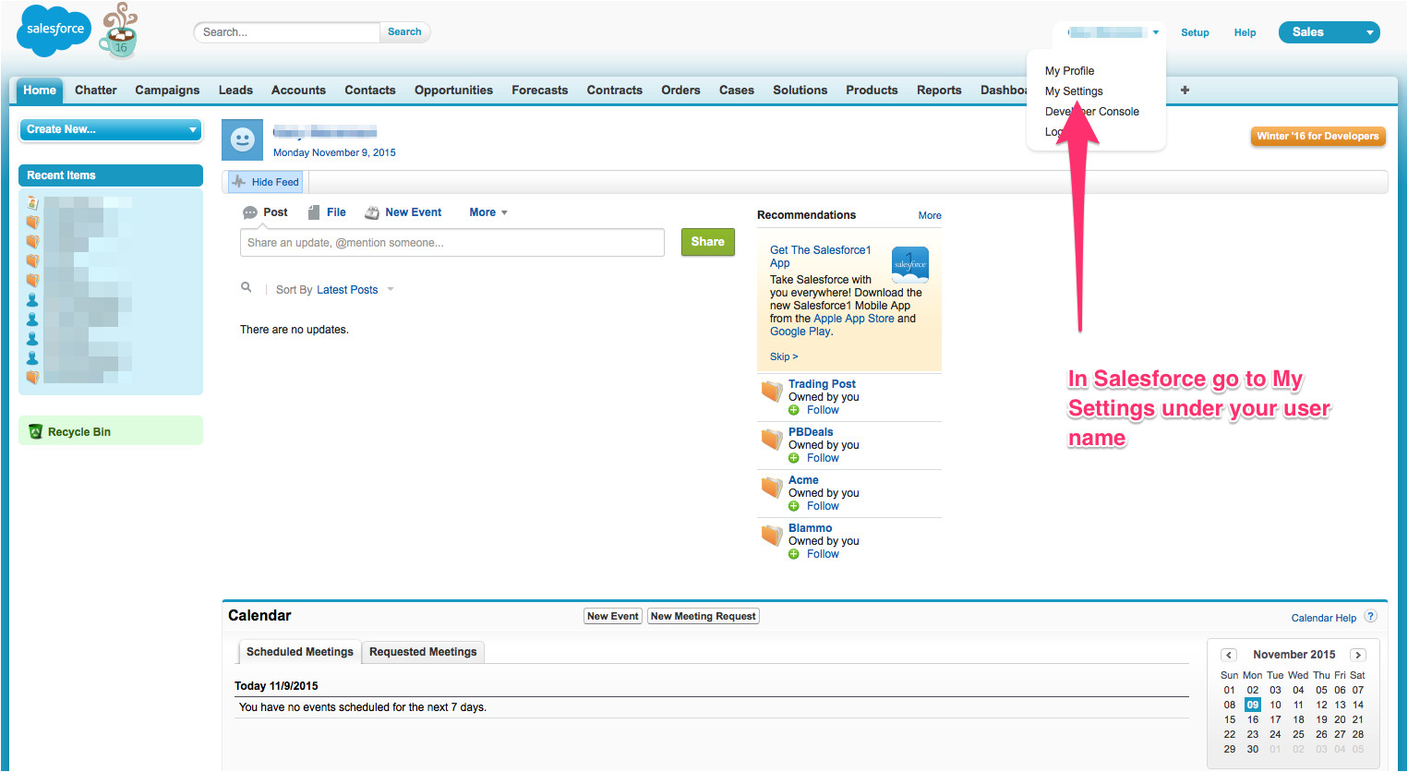The width and height of the screenshot is (1408, 772).
Task: Click the New Meeting Request button
Action: point(703,616)
